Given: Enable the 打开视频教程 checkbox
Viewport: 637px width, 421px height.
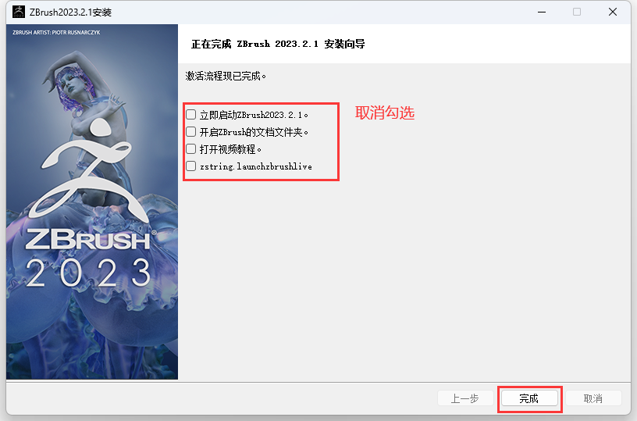Looking at the screenshot, I should tap(191, 149).
